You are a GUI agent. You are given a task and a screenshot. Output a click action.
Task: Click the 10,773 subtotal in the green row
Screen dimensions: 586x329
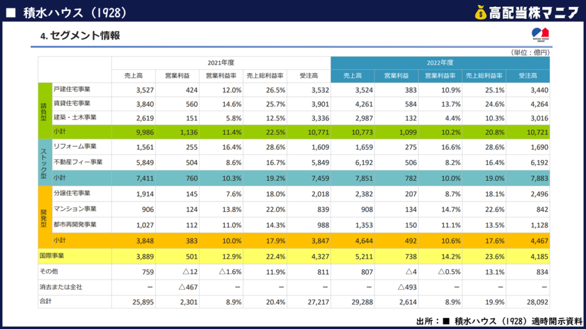(x=362, y=133)
